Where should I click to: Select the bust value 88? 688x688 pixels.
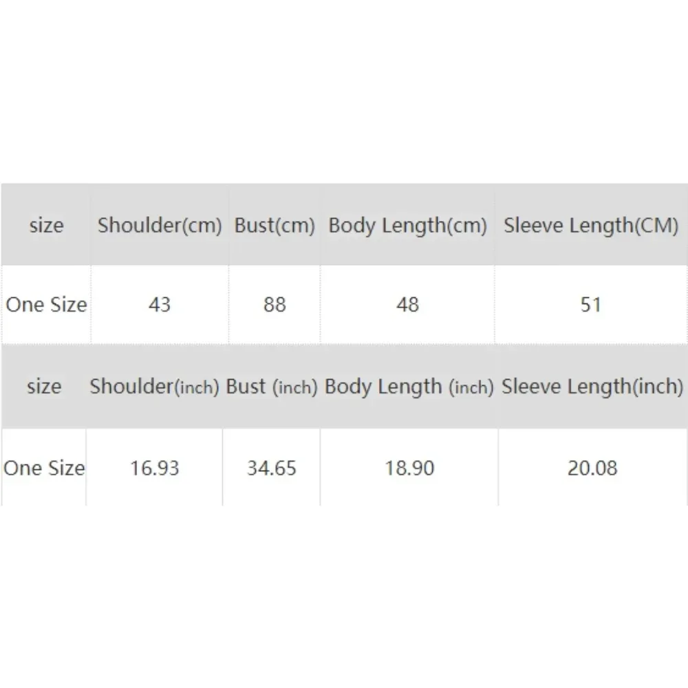coord(275,304)
